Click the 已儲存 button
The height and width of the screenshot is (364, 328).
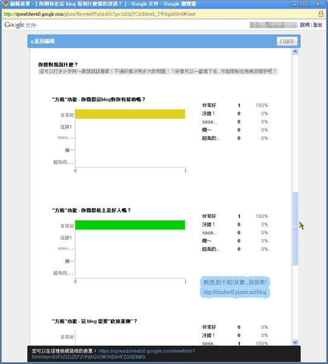click(287, 41)
